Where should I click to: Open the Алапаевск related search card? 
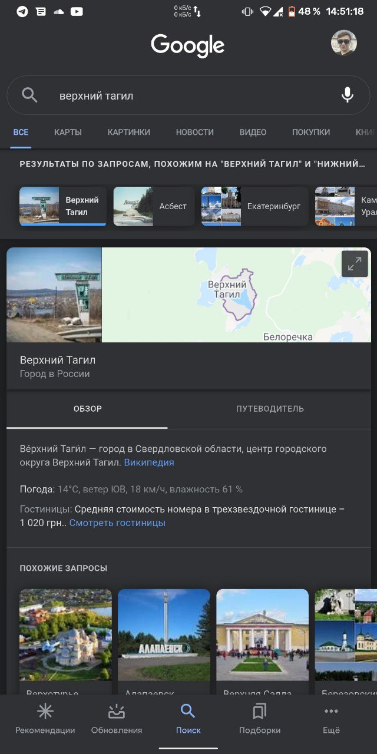coord(164,642)
